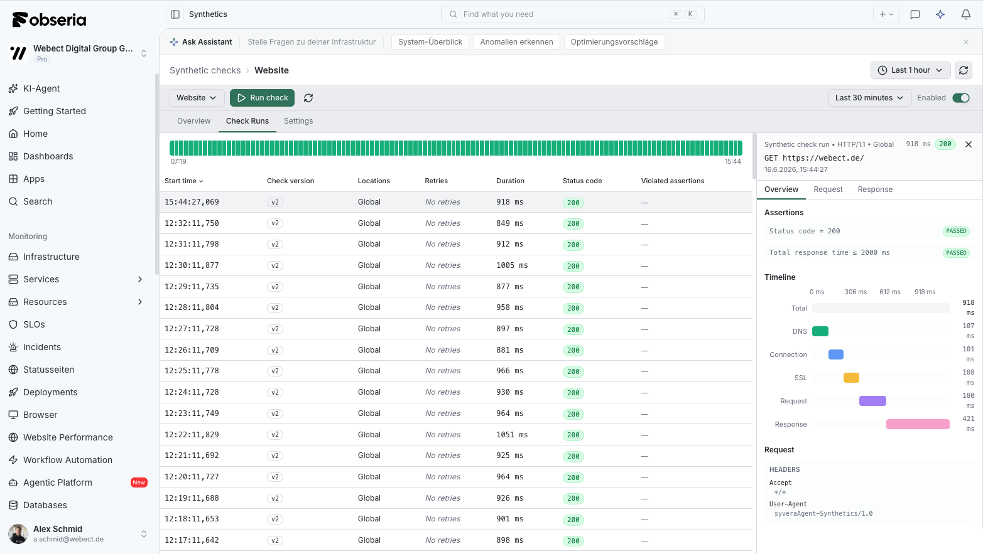983x554 pixels.
Task: Click the reload icon beside Run check
Action: tap(308, 98)
